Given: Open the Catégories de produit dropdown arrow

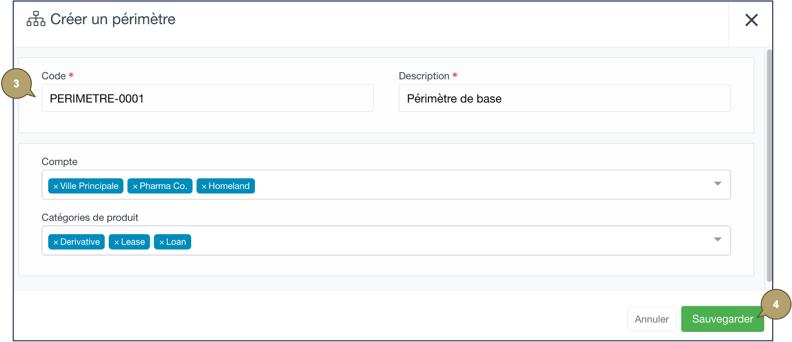Looking at the screenshot, I should coord(717,239).
